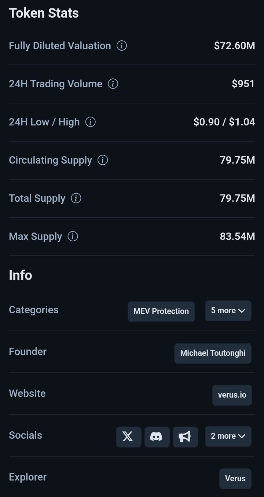Image resolution: width=264 pixels, height=497 pixels.
Task: Click the Fully Diluted Valuation info icon
Action: [122, 46]
